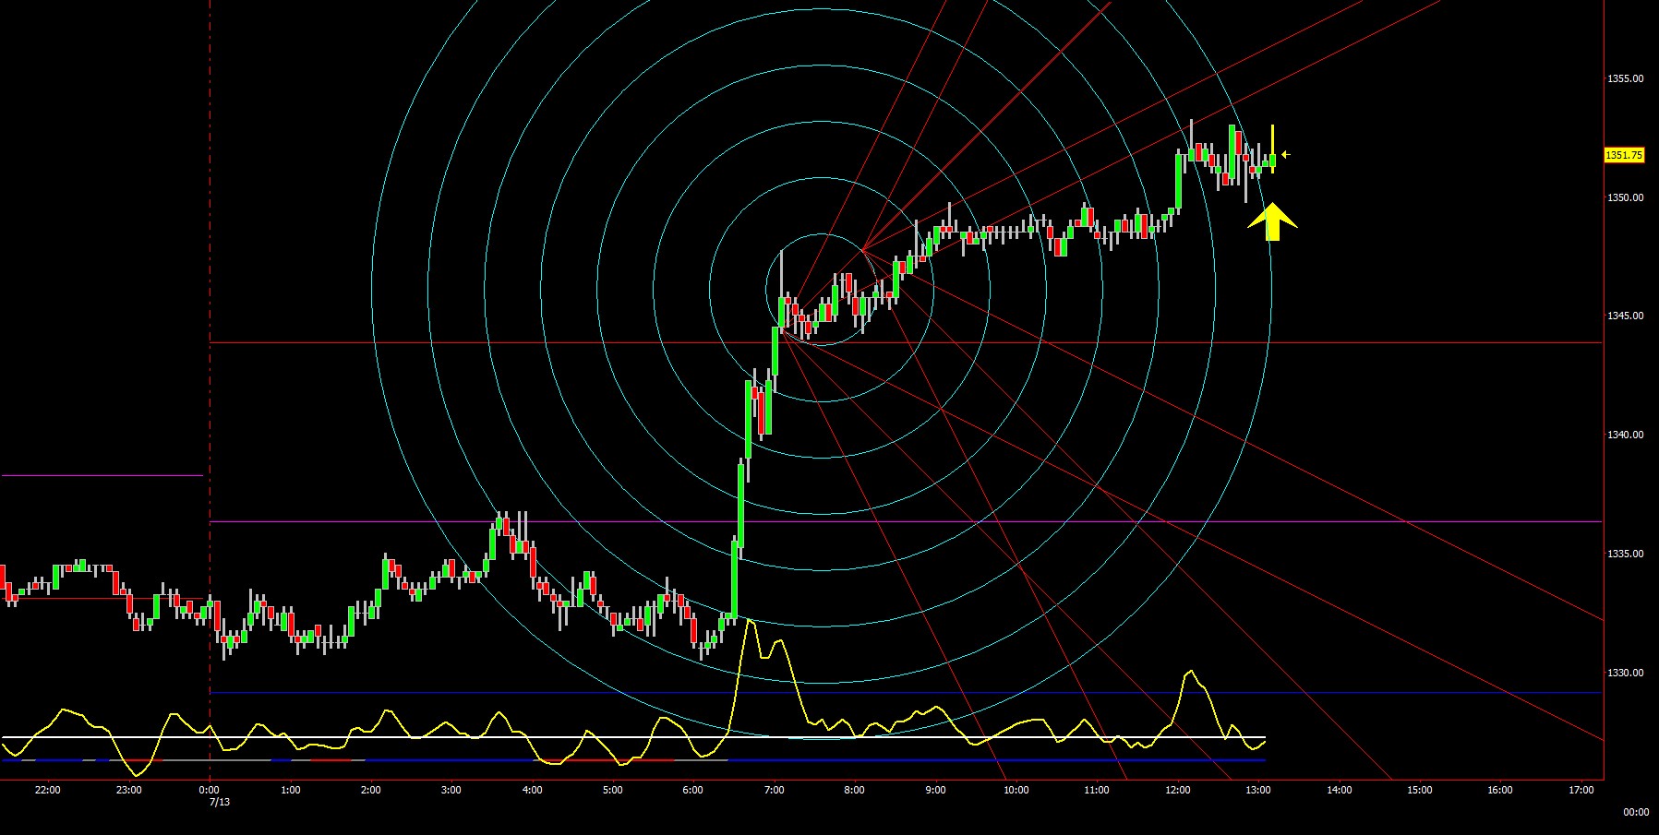
Task: Select the magenta horizontal line near 1336
Action: coord(907,522)
